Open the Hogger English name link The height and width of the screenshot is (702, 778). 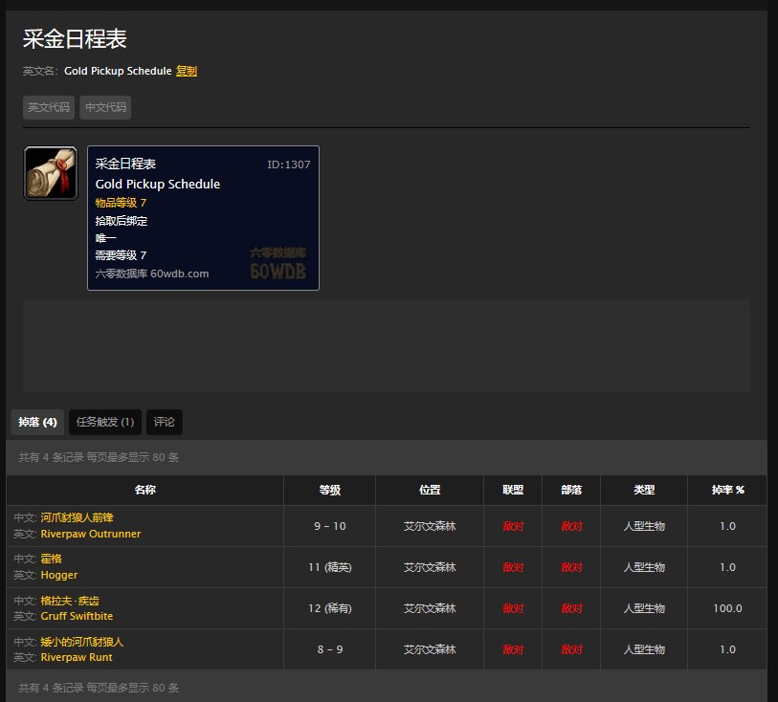pyautogui.click(x=59, y=575)
